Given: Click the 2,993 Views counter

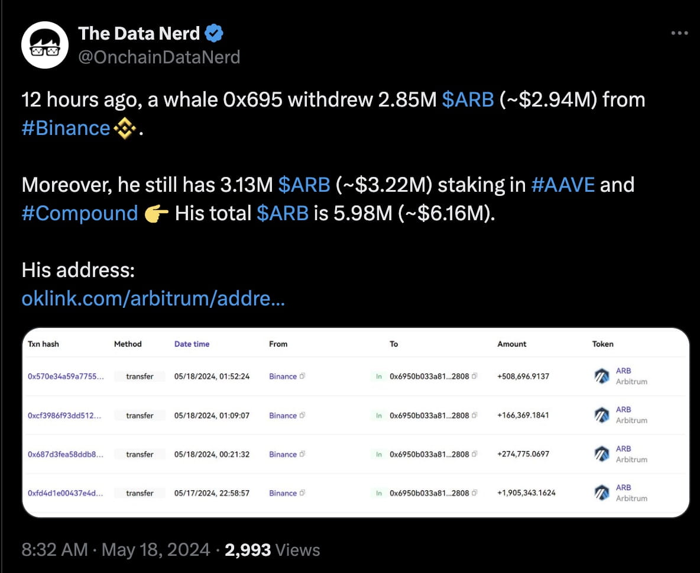Looking at the screenshot, I should coord(248,550).
